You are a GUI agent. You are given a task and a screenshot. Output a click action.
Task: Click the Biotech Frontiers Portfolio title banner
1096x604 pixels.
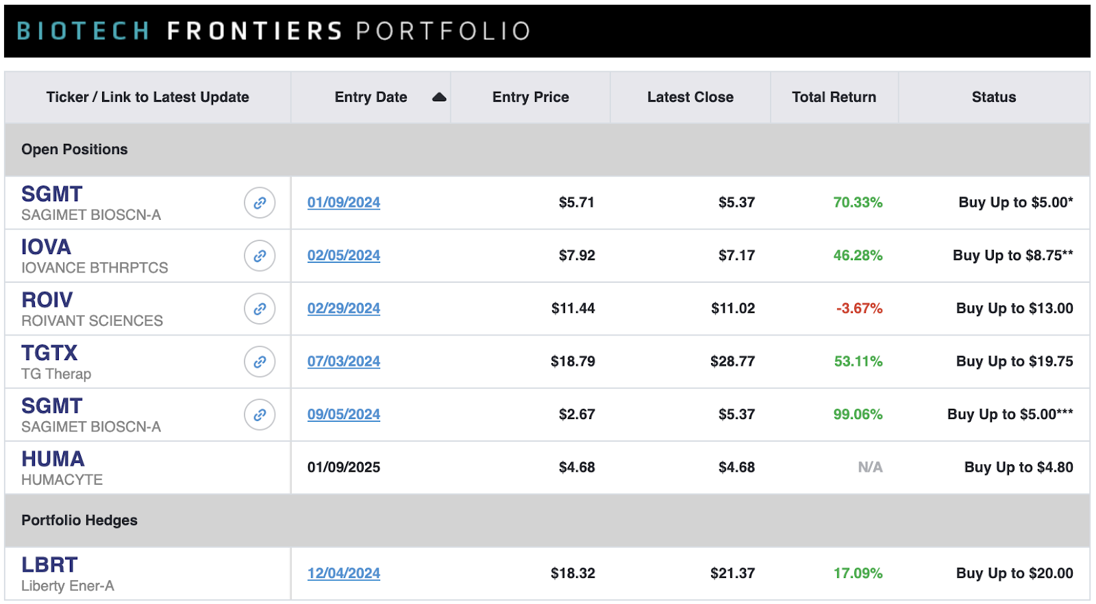[547, 31]
